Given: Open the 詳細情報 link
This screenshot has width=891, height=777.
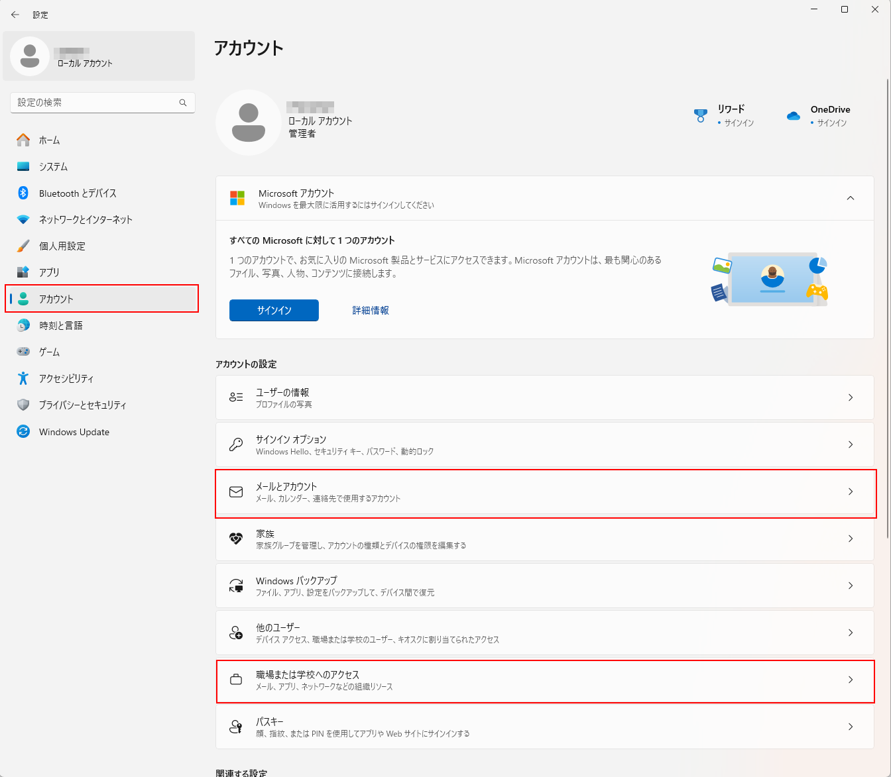Looking at the screenshot, I should pos(371,310).
